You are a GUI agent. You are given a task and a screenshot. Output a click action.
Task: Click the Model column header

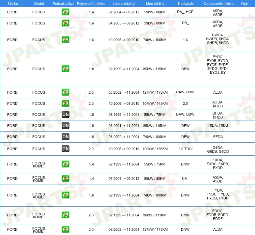click(39, 4)
